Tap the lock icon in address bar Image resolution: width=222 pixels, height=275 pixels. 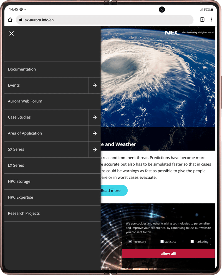click(21, 20)
